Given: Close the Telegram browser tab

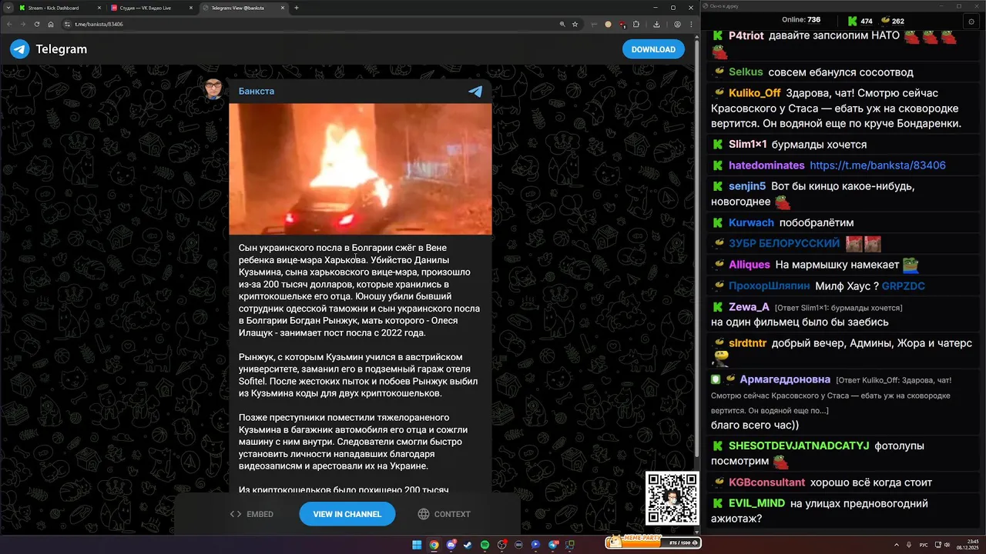Looking at the screenshot, I should click(283, 8).
